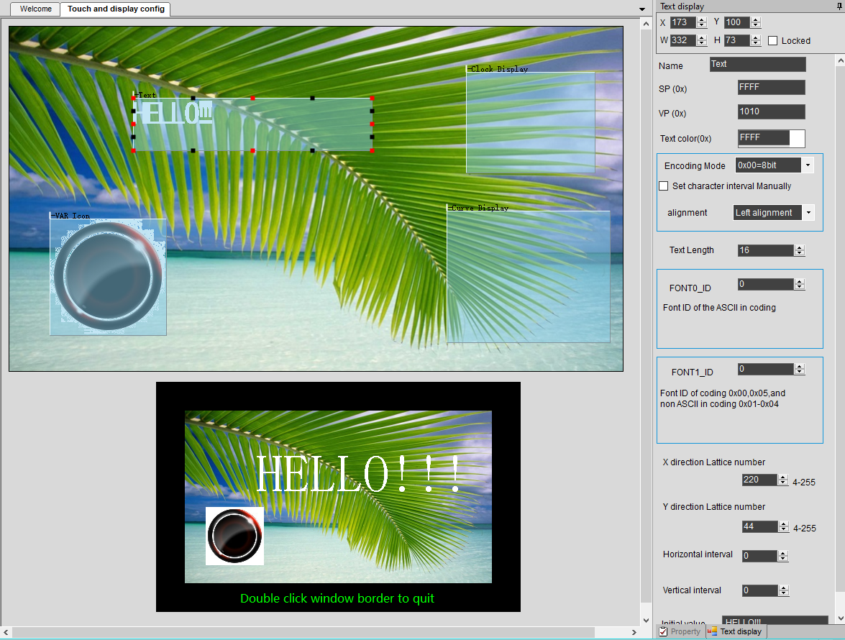Click the X position field

pyautogui.click(x=682, y=22)
